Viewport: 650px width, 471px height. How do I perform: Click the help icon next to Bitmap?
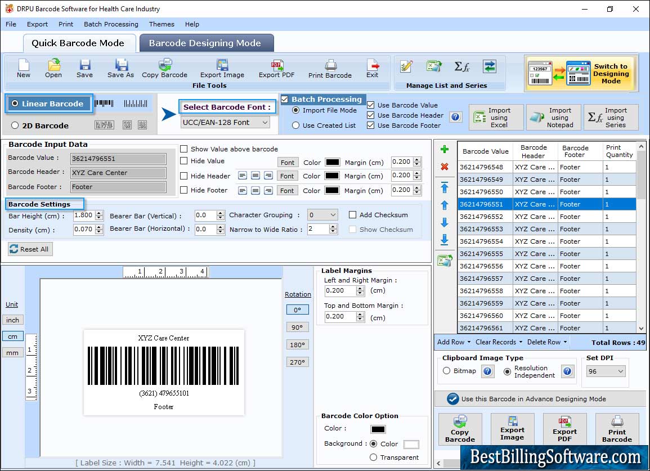pos(487,371)
